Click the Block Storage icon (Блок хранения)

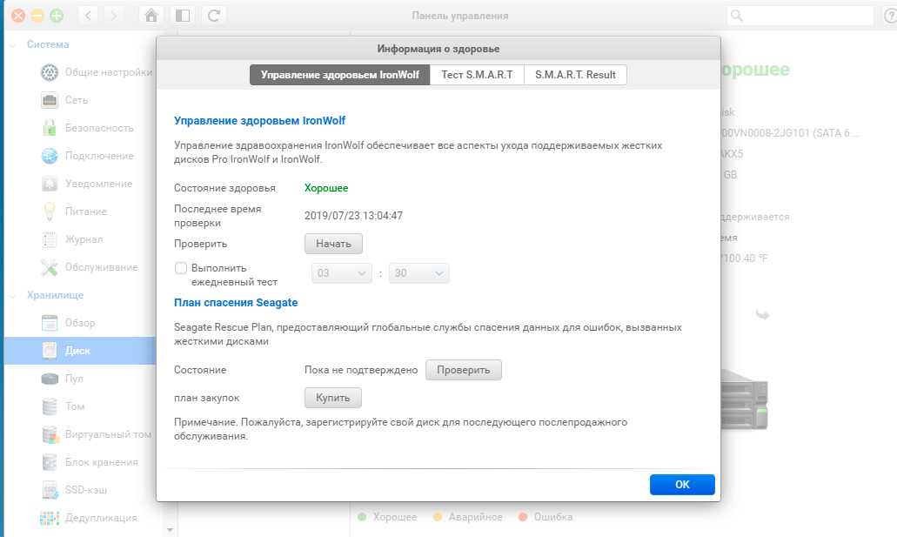[x=50, y=462]
